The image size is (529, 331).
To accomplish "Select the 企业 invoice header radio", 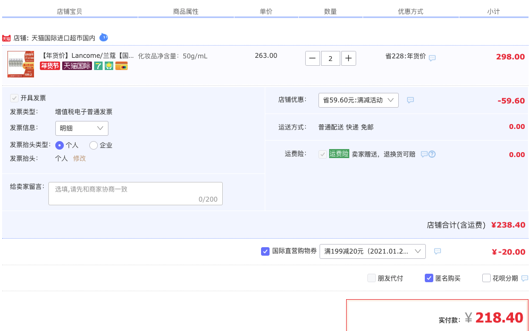I will (94, 145).
